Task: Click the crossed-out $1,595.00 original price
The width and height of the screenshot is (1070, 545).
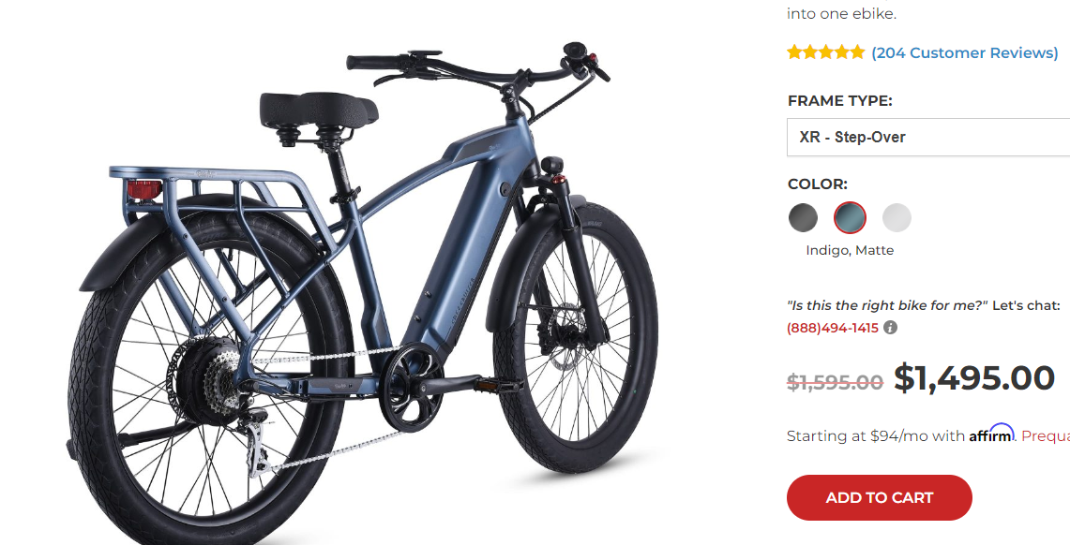Action: (835, 382)
